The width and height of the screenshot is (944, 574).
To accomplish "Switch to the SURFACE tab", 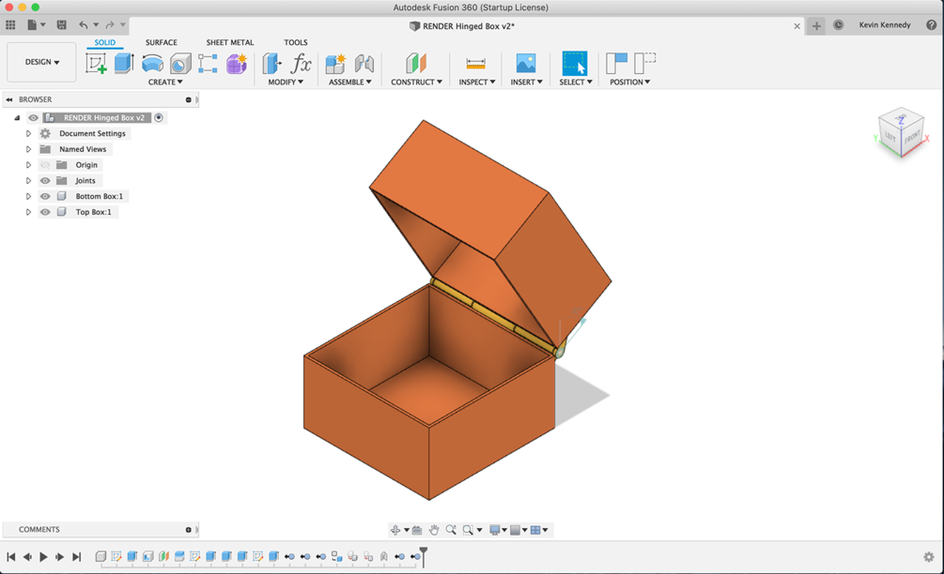I will tap(161, 42).
